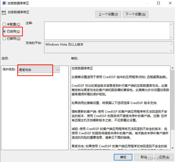The width and height of the screenshot is (175, 162).
Task: Click the up arrow of the 注释 scrollbar
Action: tap(171, 24)
